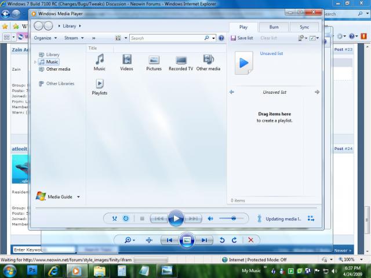The height and width of the screenshot is (278, 371).
Task: Switch to the Burn tab
Action: tap(274, 27)
